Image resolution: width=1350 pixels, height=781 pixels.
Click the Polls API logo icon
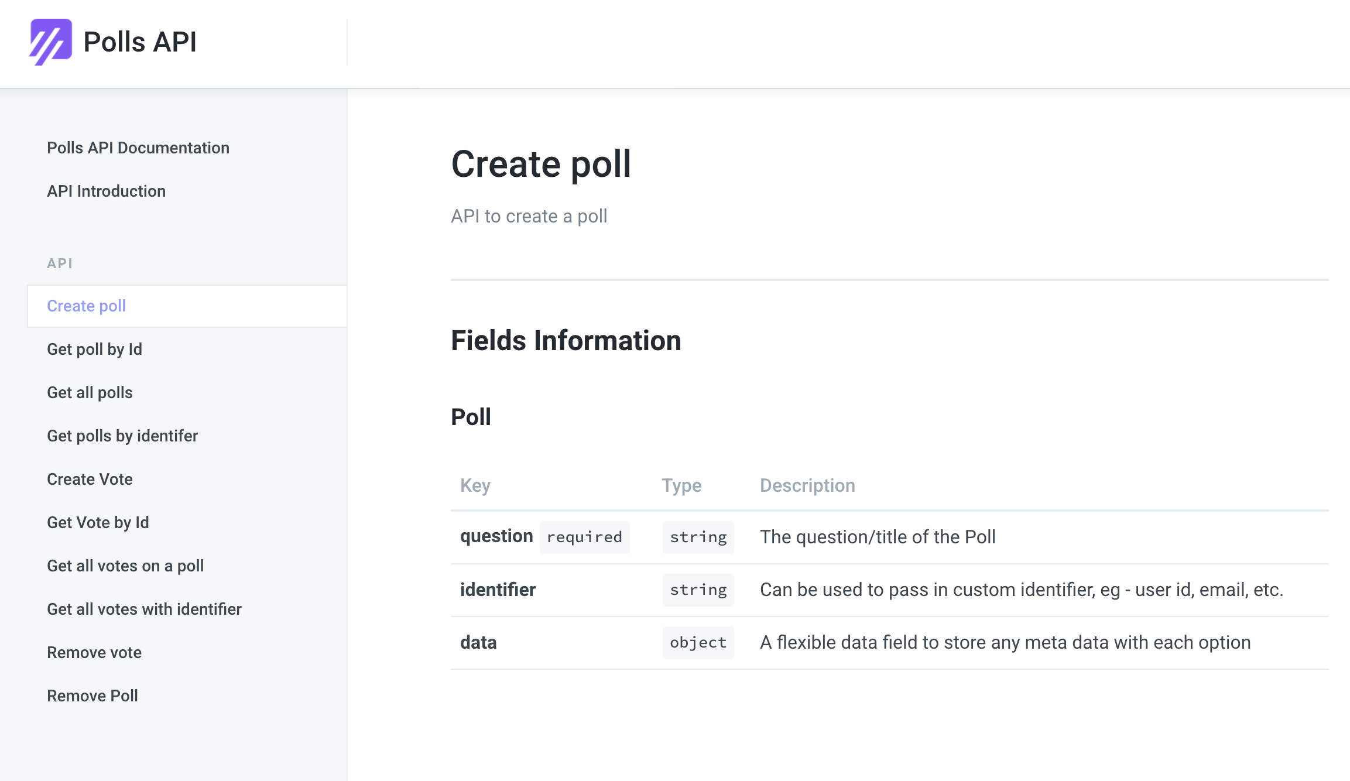point(52,42)
